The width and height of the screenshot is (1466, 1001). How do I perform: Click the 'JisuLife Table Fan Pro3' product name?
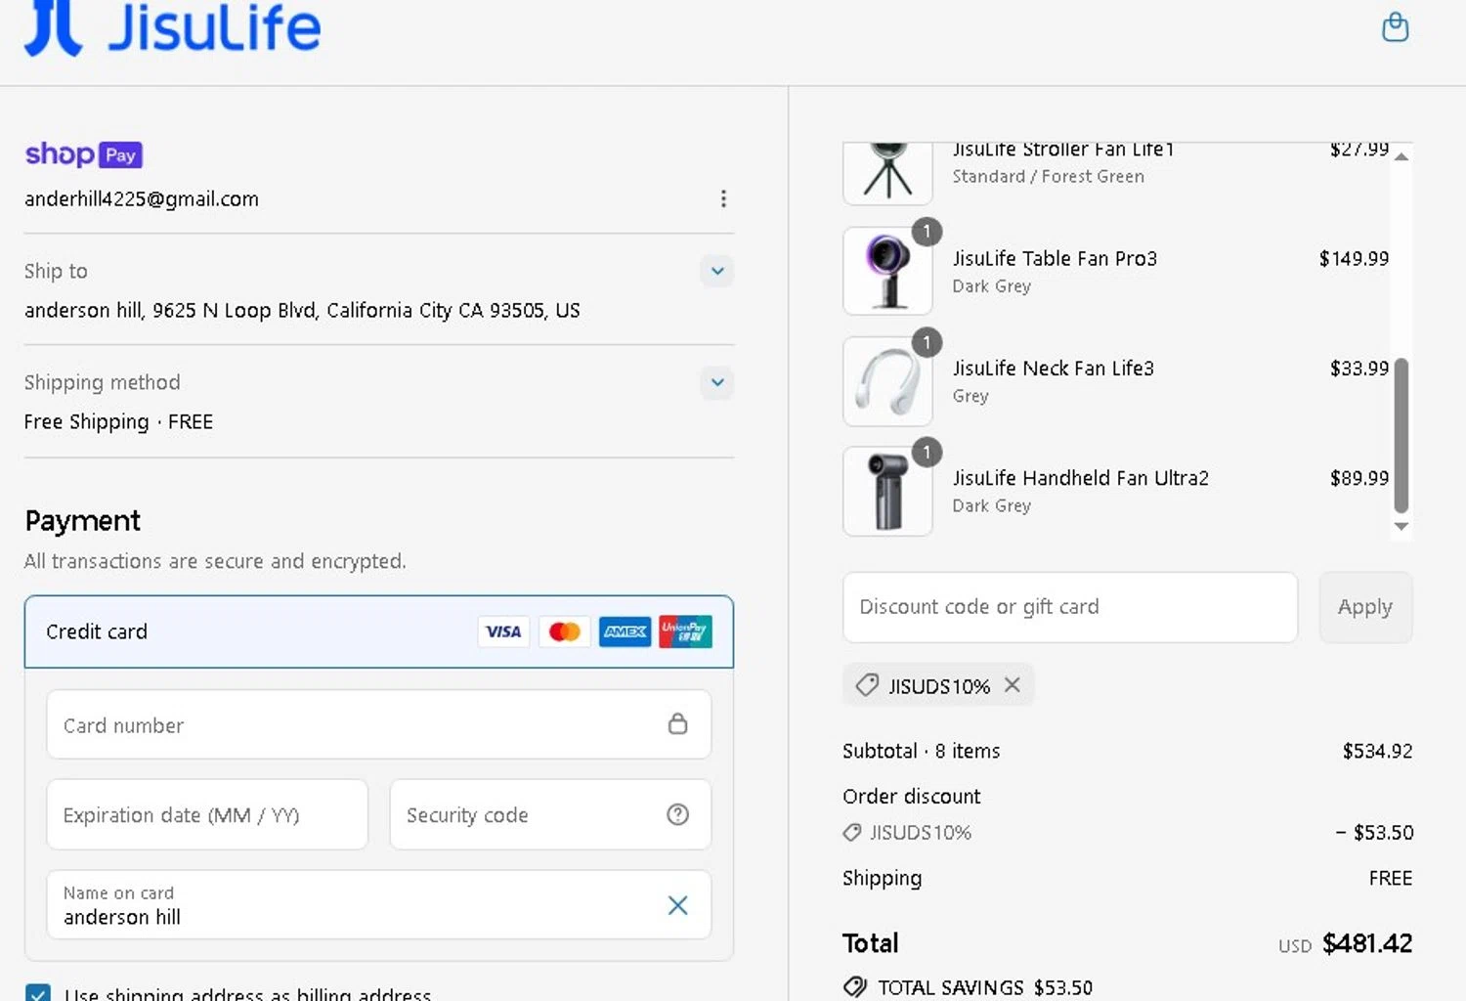point(1055,258)
